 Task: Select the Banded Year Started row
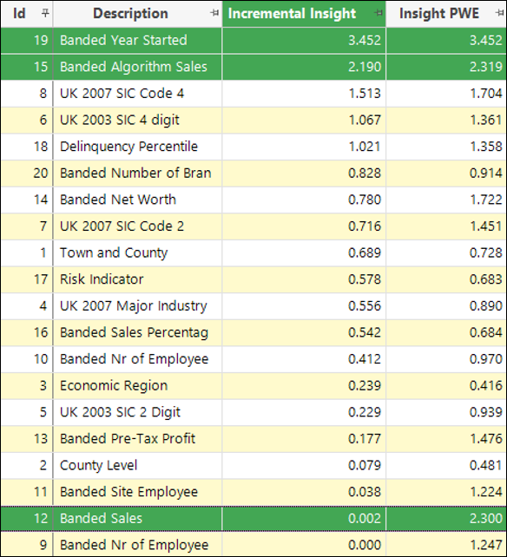(x=253, y=40)
